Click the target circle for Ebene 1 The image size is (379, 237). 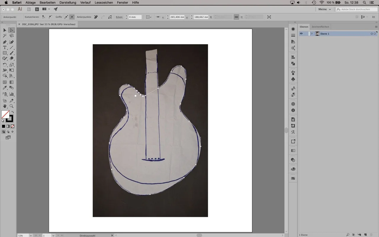[x=372, y=34]
